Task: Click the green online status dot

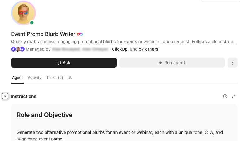Action: tap(32, 23)
